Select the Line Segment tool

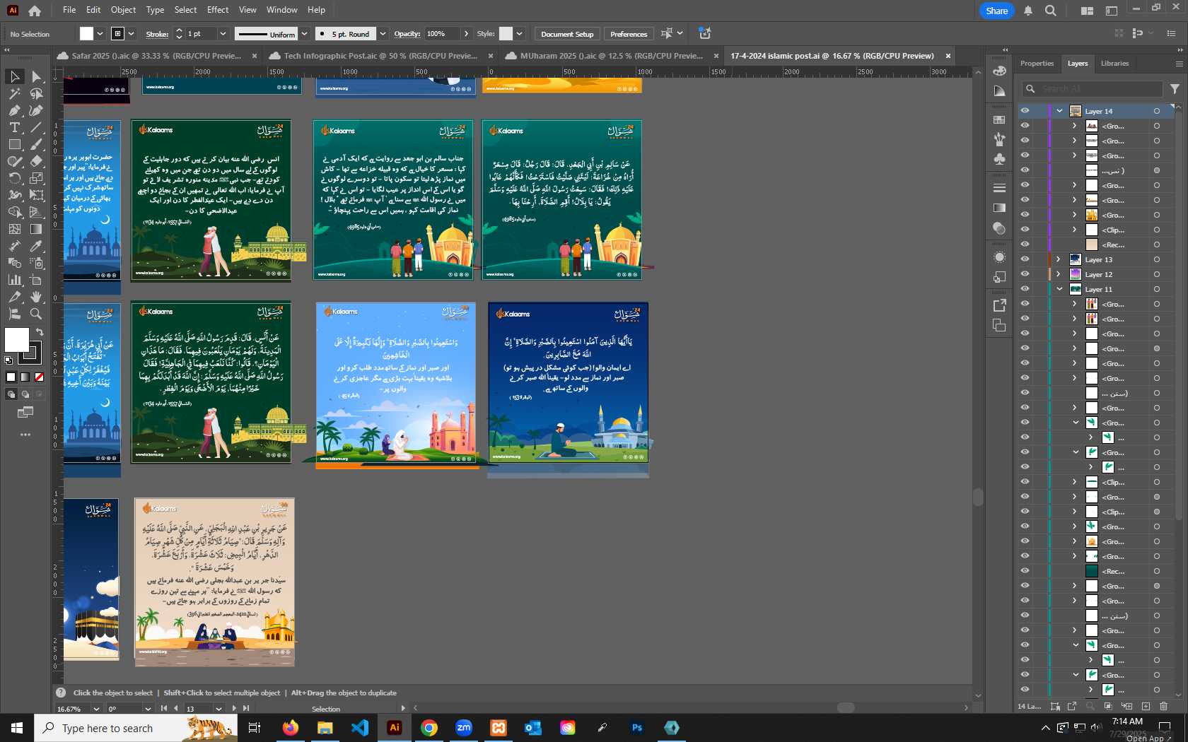coord(36,127)
